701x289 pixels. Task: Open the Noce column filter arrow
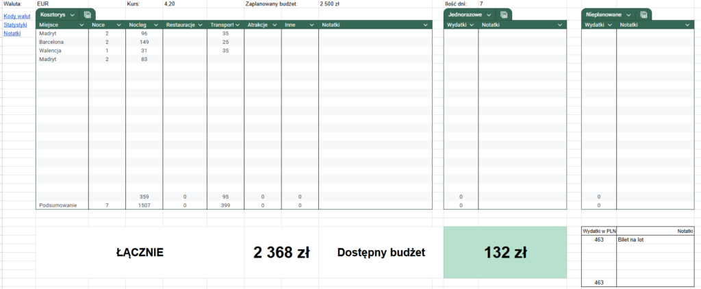pyautogui.click(x=118, y=25)
